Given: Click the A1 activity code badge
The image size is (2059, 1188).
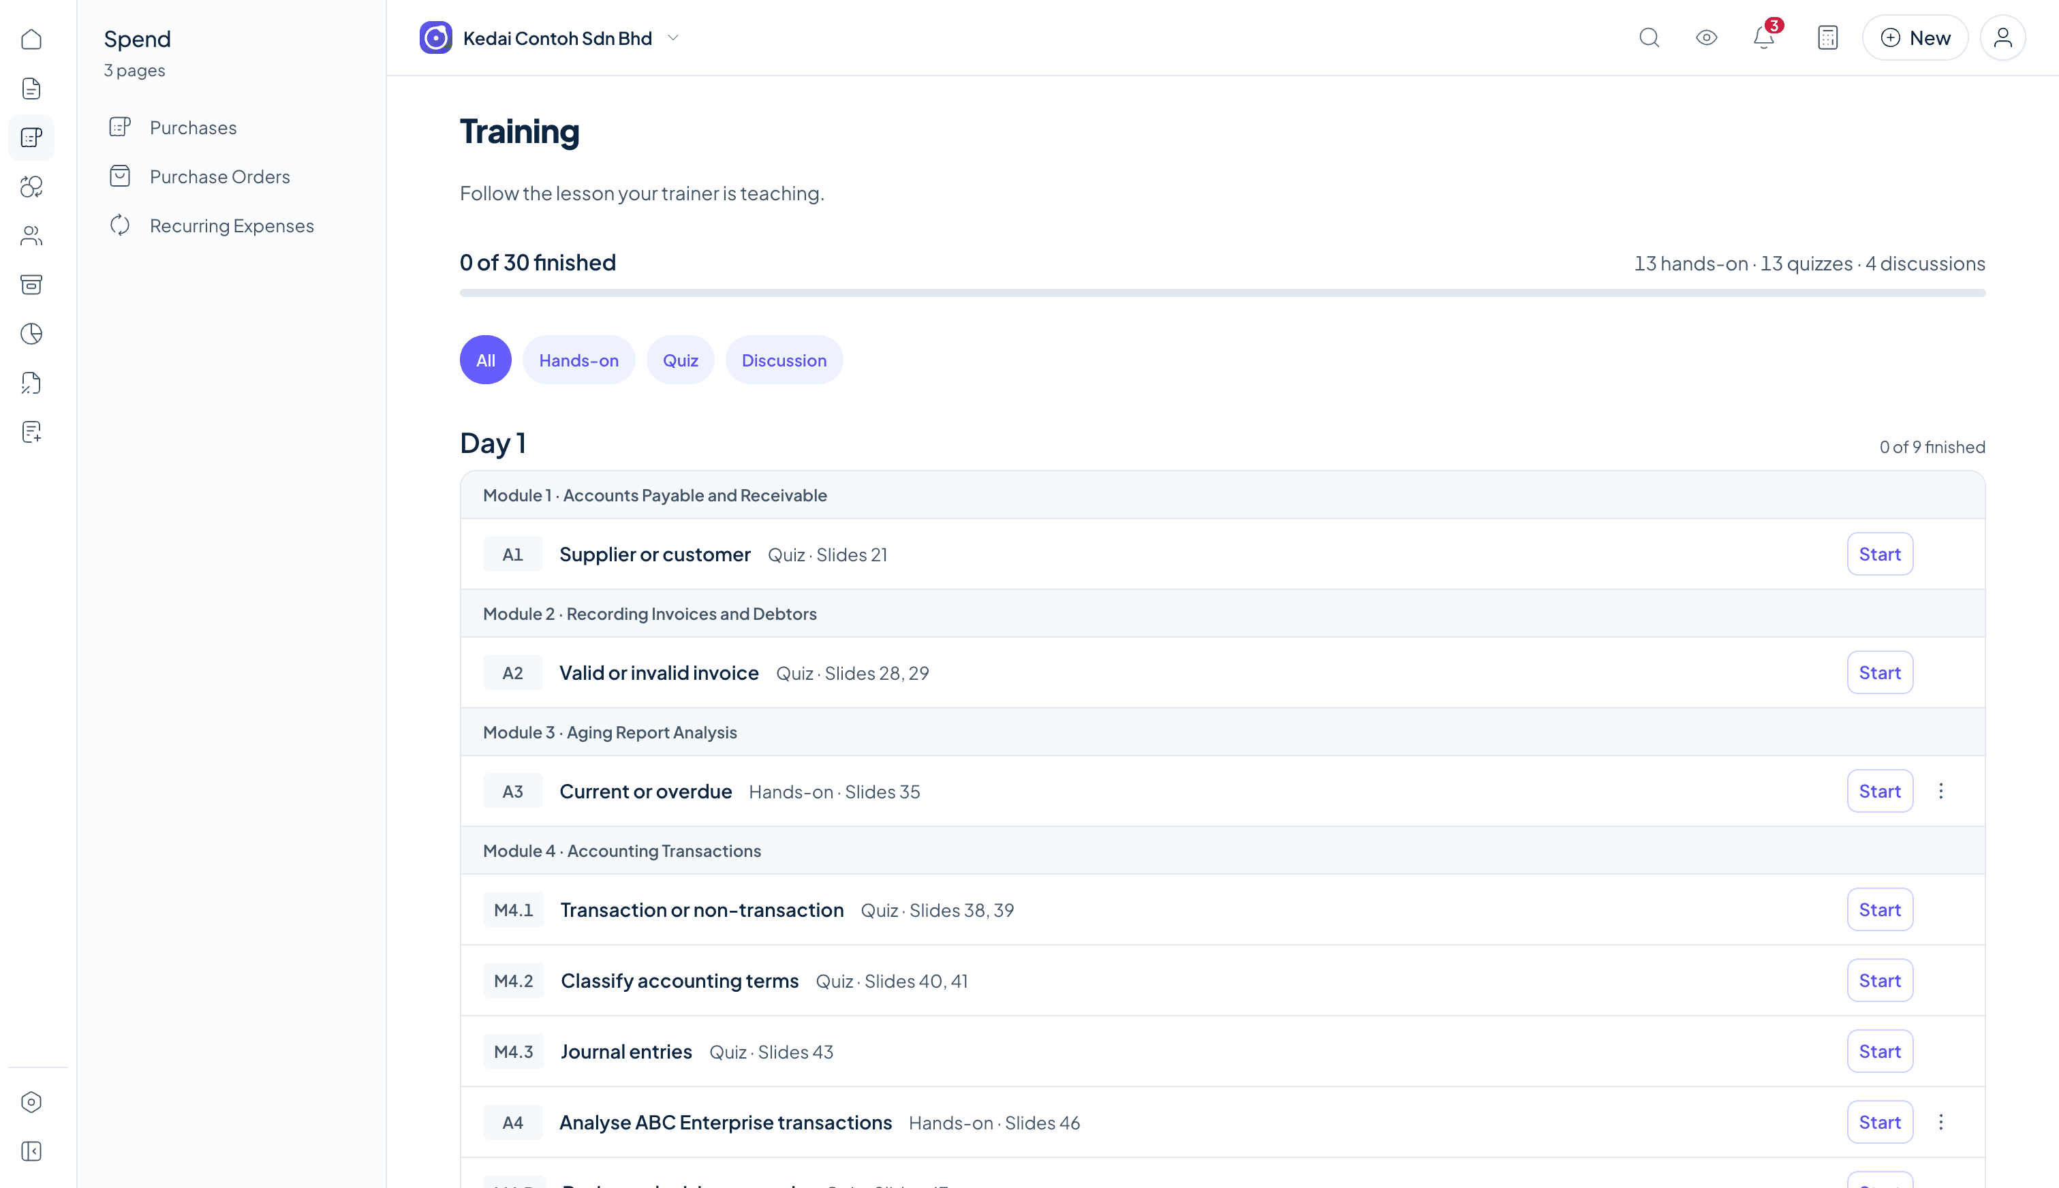Looking at the screenshot, I should 512,554.
